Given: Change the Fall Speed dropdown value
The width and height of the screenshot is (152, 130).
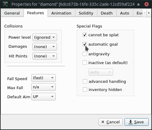Looking at the screenshot, I should point(43,78).
